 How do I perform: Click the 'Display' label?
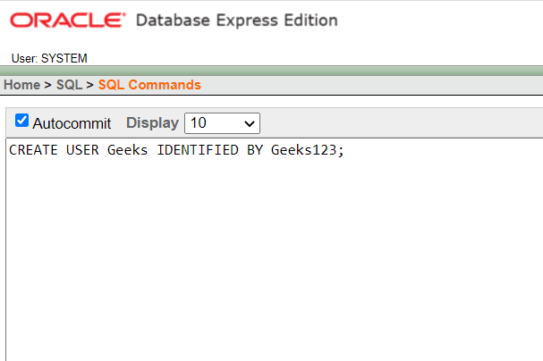pos(152,123)
